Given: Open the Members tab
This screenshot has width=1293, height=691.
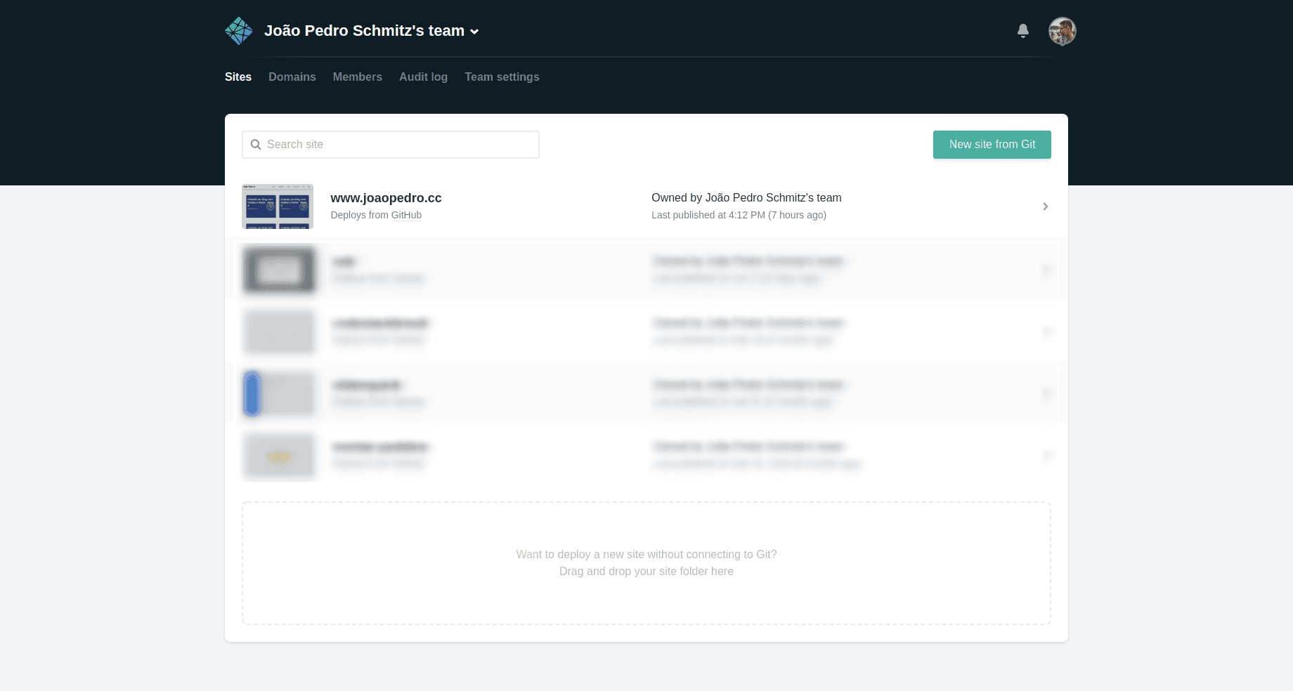Looking at the screenshot, I should click(357, 77).
